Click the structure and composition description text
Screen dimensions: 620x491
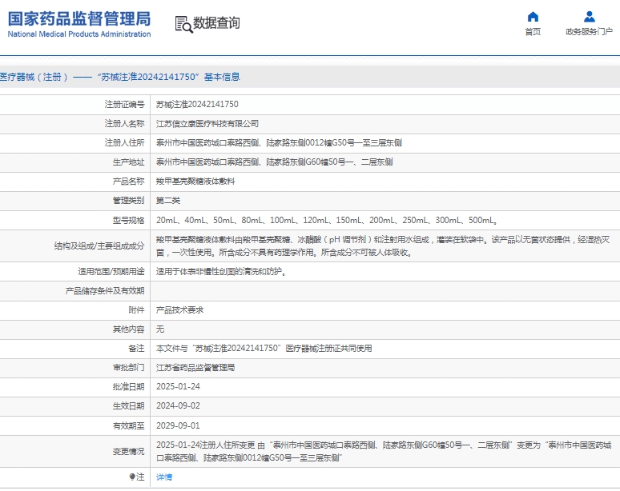(x=383, y=245)
